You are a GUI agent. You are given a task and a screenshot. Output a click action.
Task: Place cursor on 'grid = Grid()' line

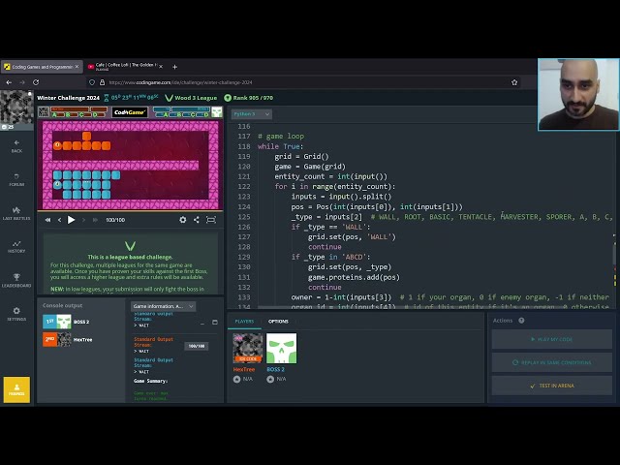click(301, 157)
